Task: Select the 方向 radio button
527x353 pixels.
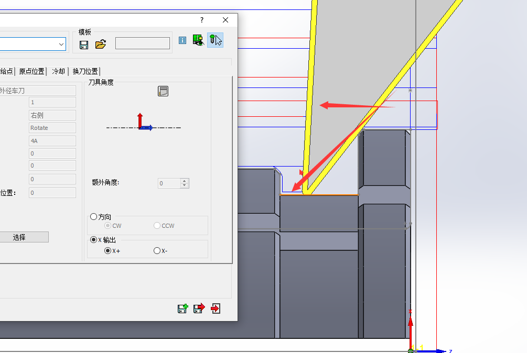Action: coord(94,216)
